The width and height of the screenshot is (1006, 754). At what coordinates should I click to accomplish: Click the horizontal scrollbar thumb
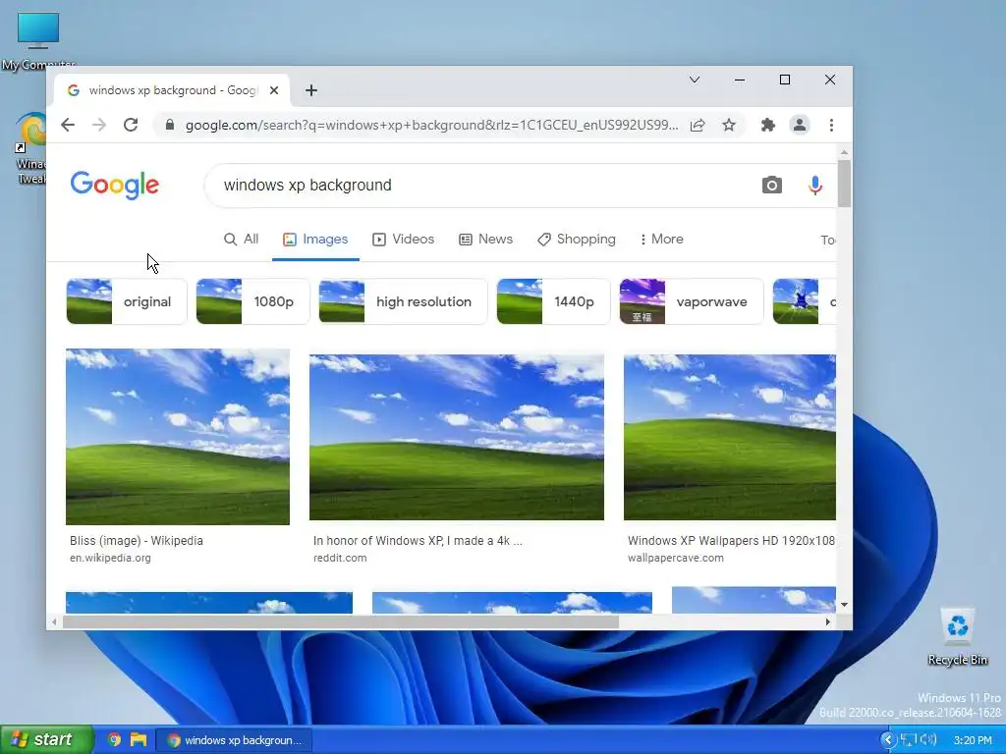tap(341, 621)
